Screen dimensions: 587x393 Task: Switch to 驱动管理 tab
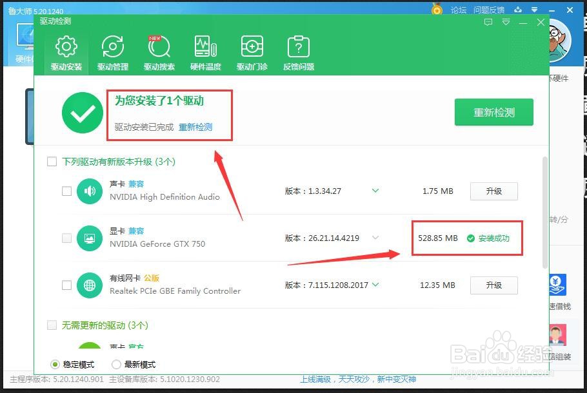click(x=113, y=53)
